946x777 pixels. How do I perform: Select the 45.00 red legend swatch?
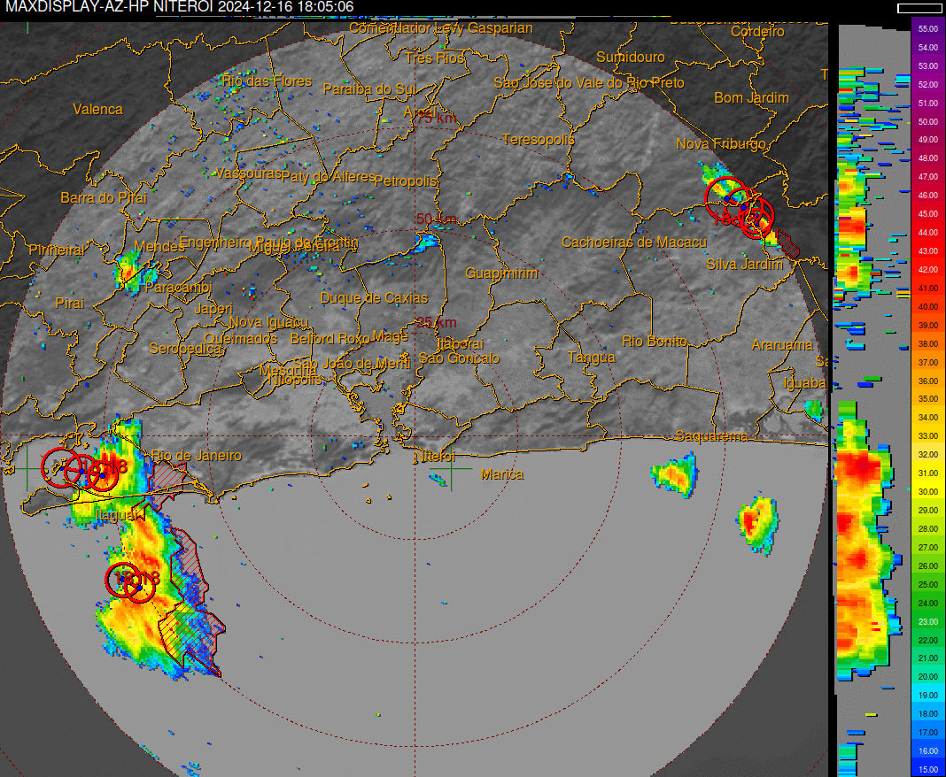click(x=927, y=213)
